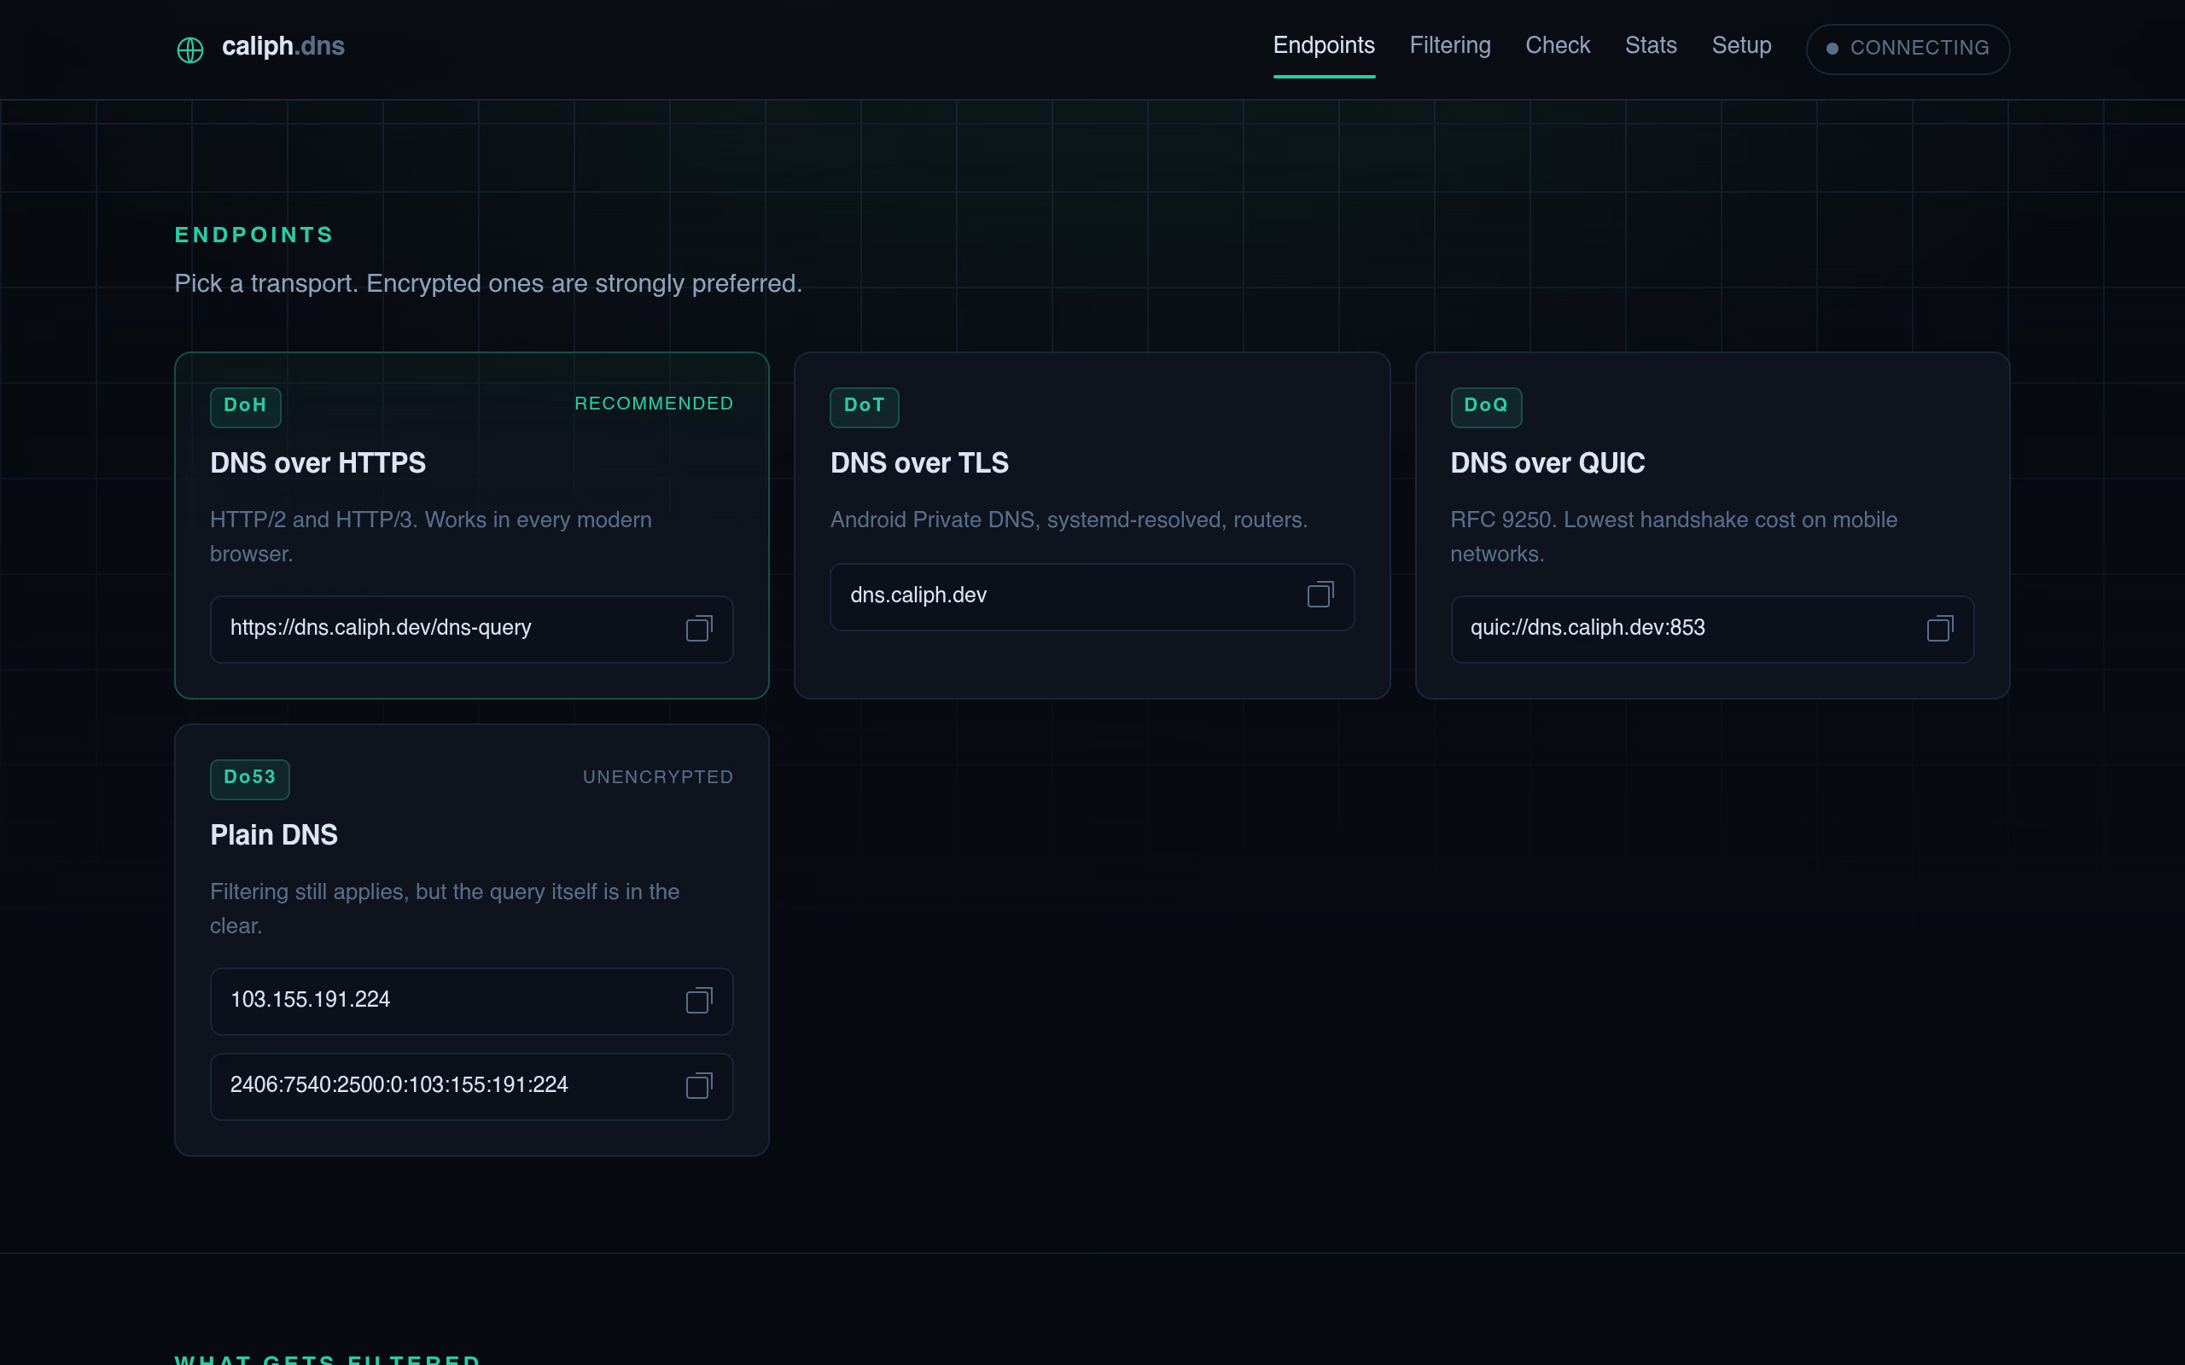Click the DoQ badge
The width and height of the screenshot is (2185, 1365).
click(x=1486, y=406)
